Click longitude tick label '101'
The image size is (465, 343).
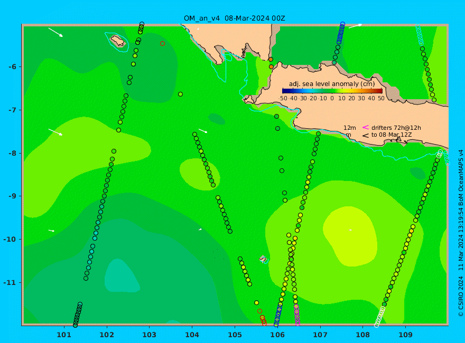tap(64, 335)
